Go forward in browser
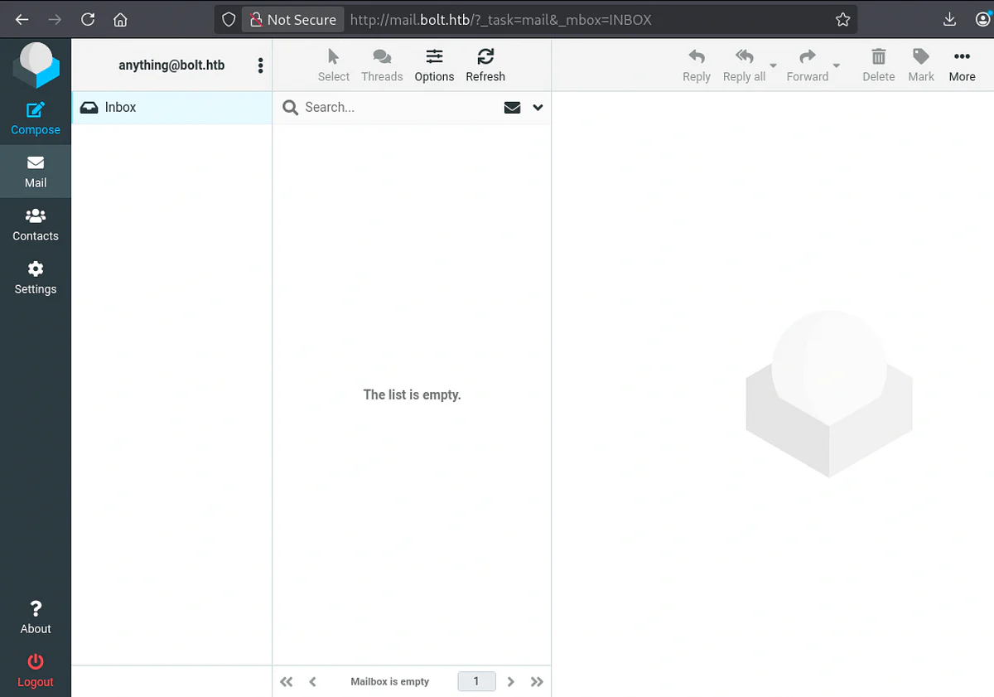994x697 pixels. [55, 19]
